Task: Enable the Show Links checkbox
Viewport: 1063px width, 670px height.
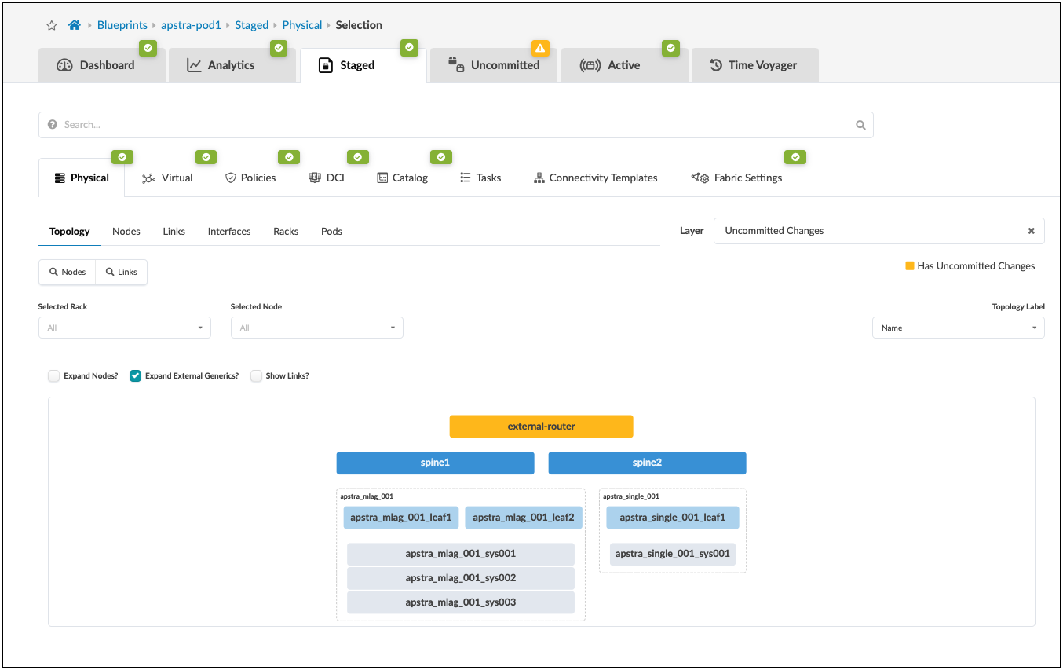Action: point(256,376)
